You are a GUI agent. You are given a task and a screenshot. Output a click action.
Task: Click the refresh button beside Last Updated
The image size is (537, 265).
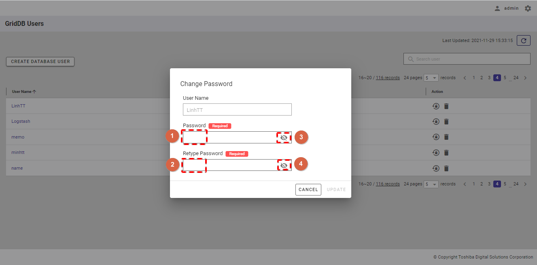coord(524,40)
